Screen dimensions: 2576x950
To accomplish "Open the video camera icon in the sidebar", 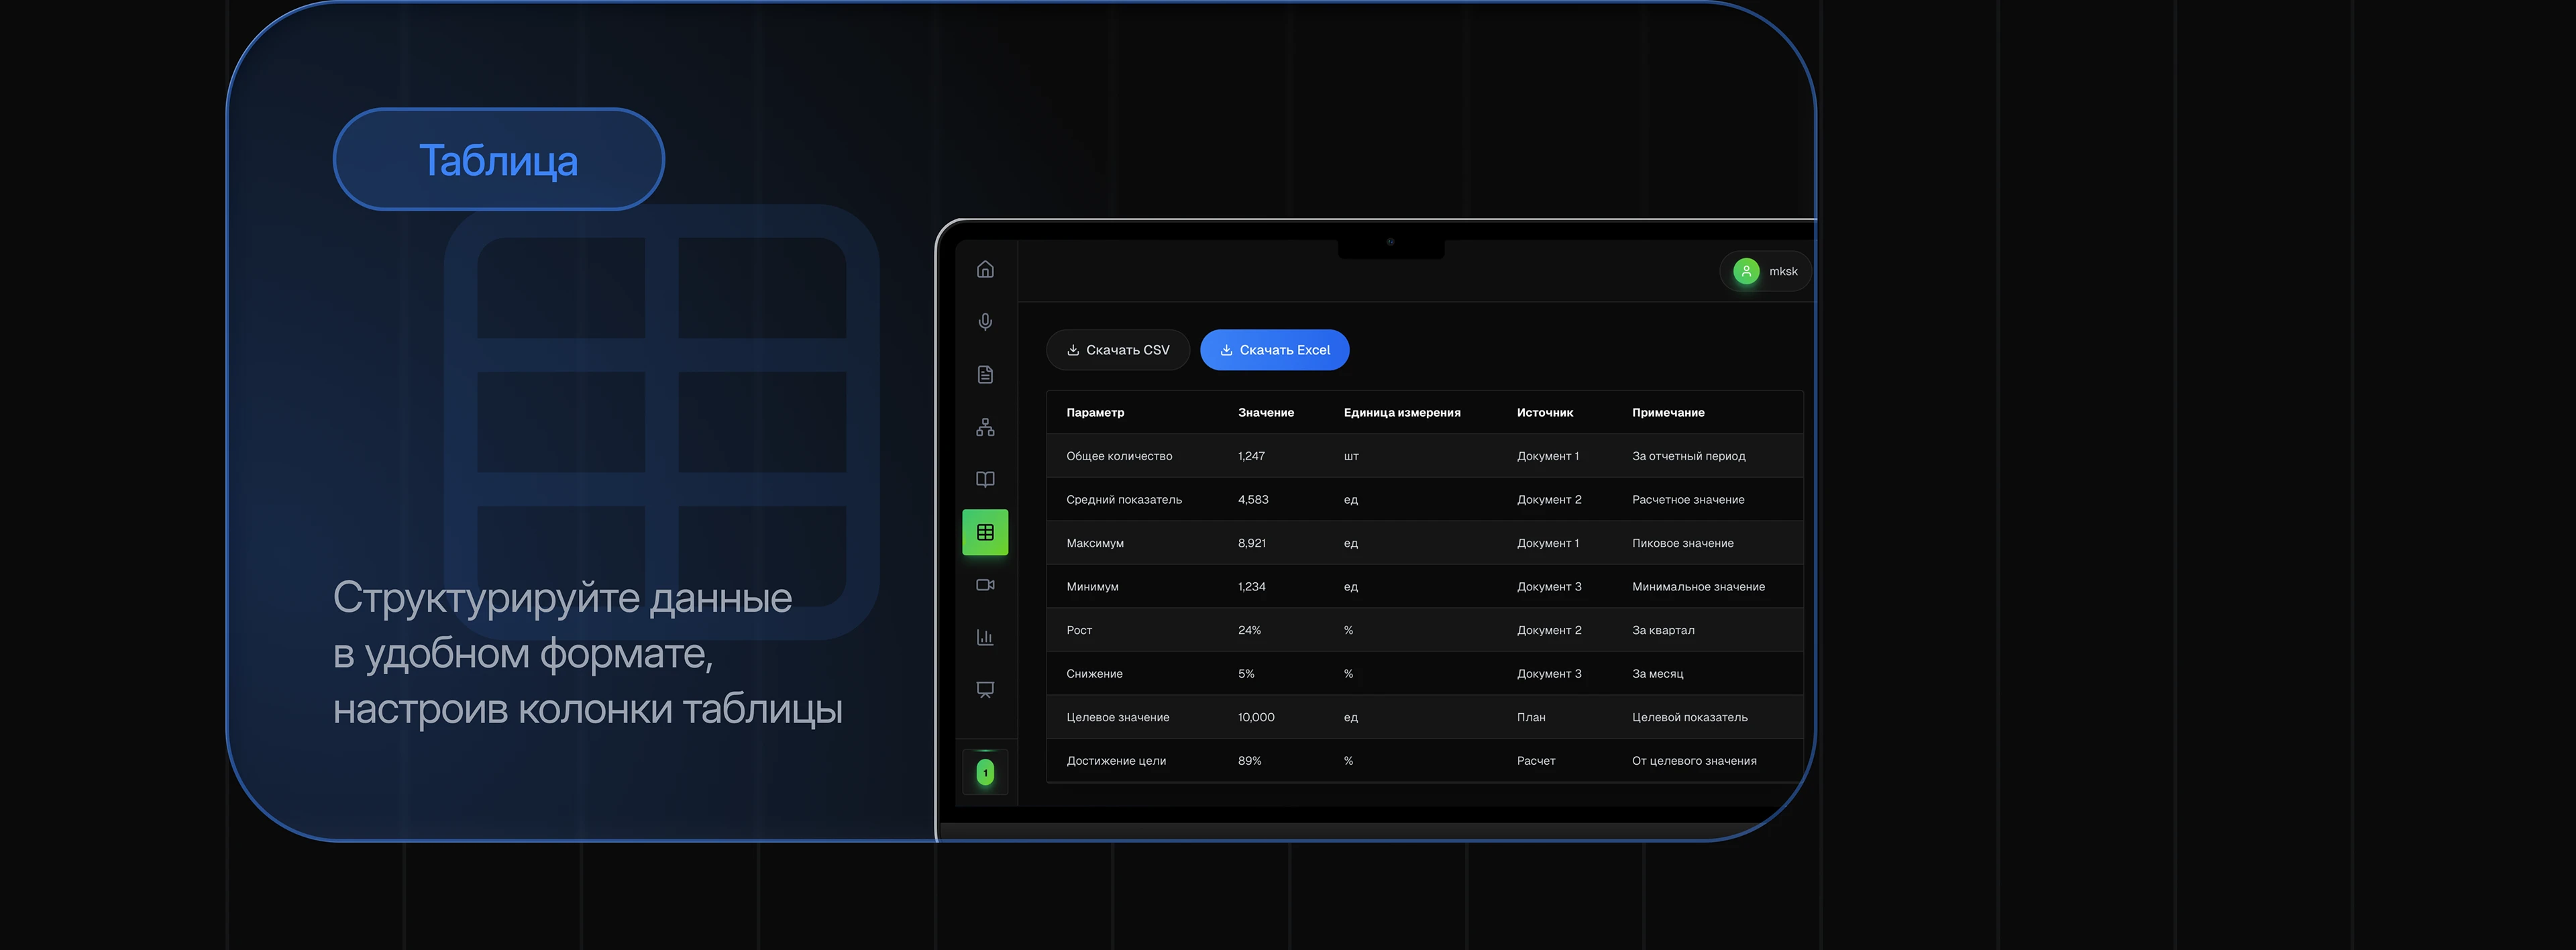I will pyautogui.click(x=985, y=585).
